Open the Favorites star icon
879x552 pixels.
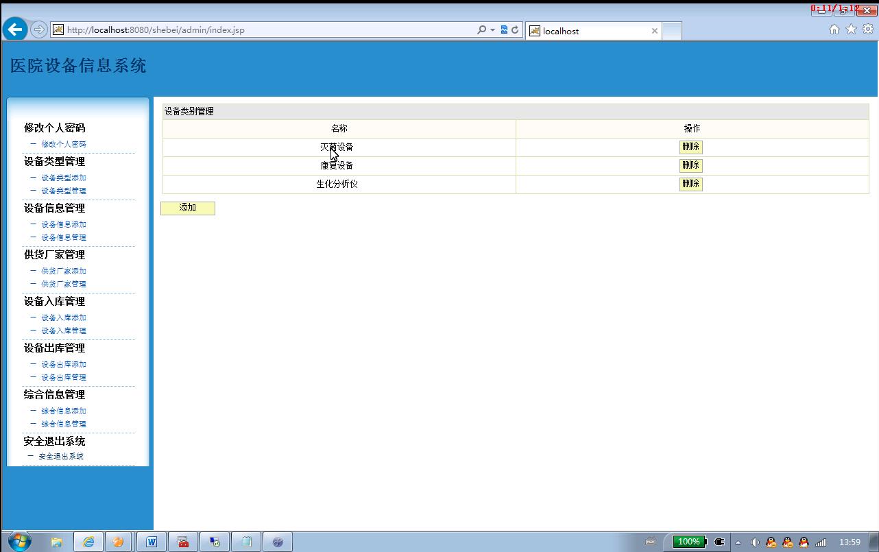click(x=851, y=29)
